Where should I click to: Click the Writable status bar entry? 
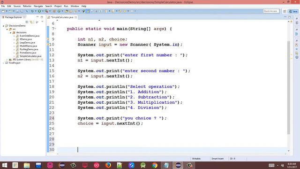point(196,159)
